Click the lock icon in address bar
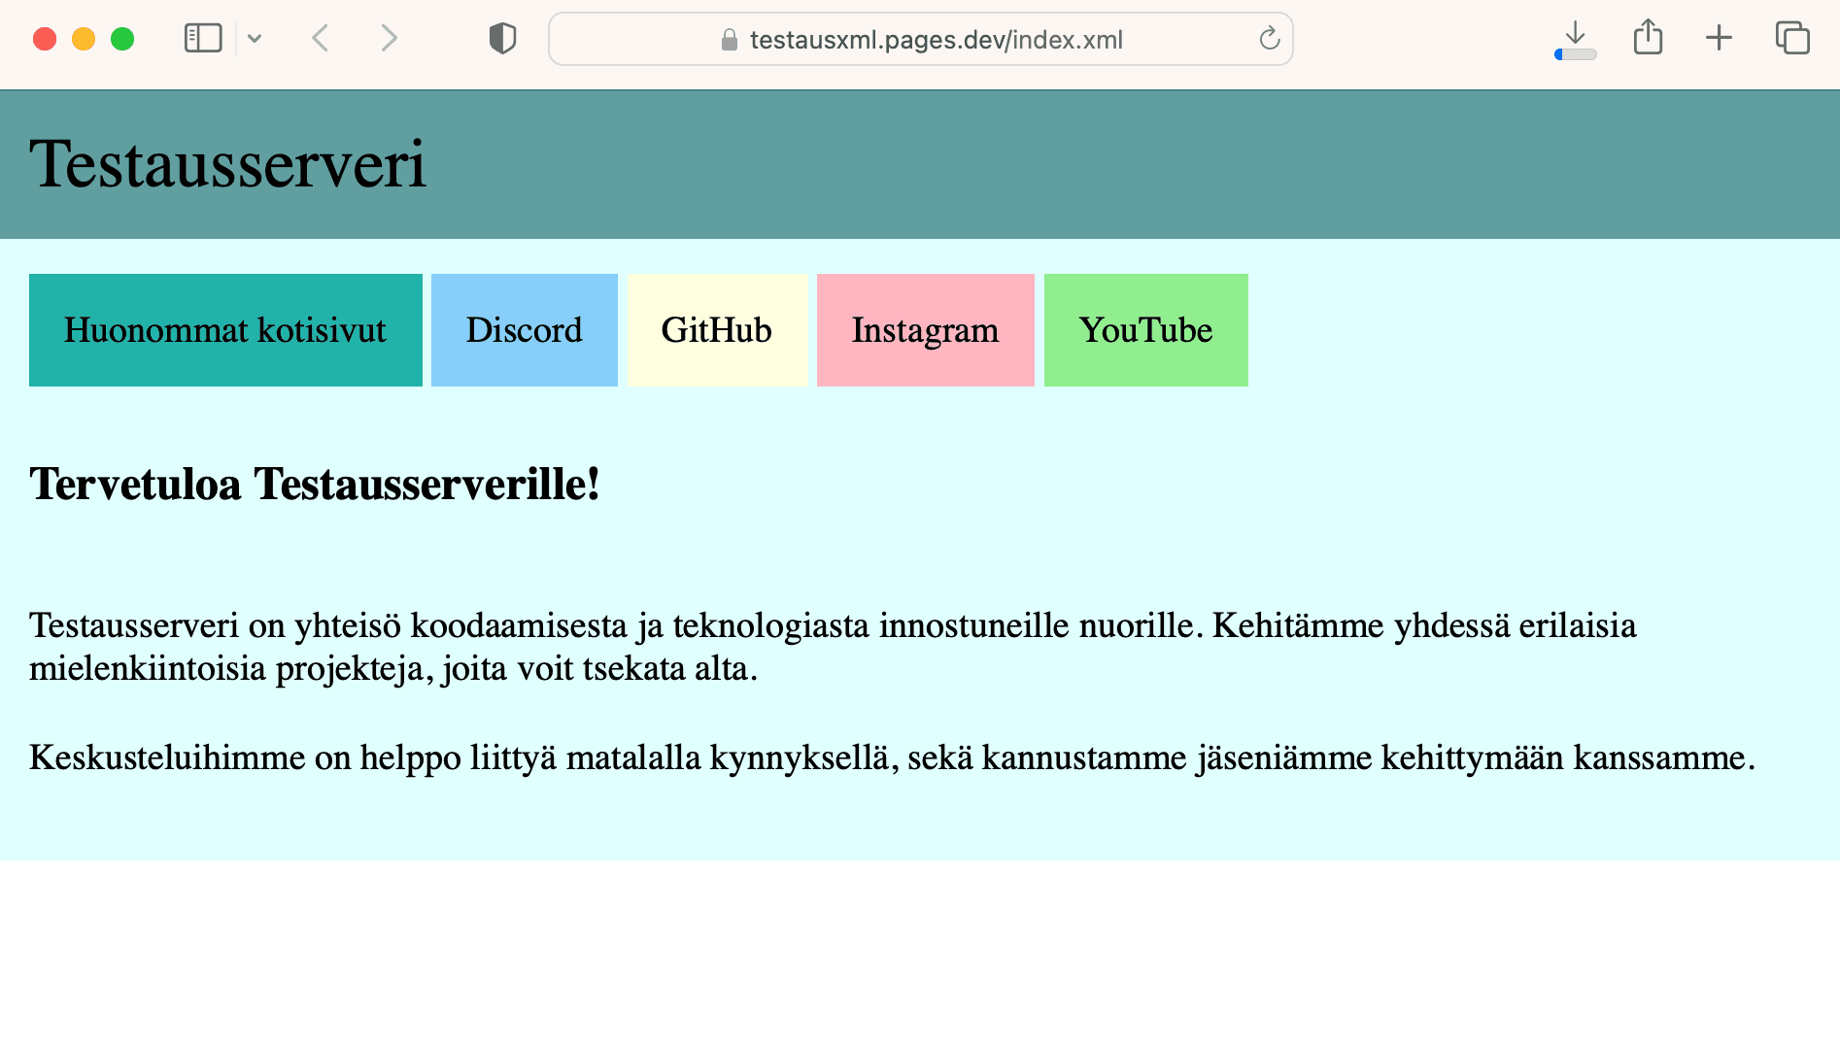This screenshot has height=1043, width=1840. 729,40
